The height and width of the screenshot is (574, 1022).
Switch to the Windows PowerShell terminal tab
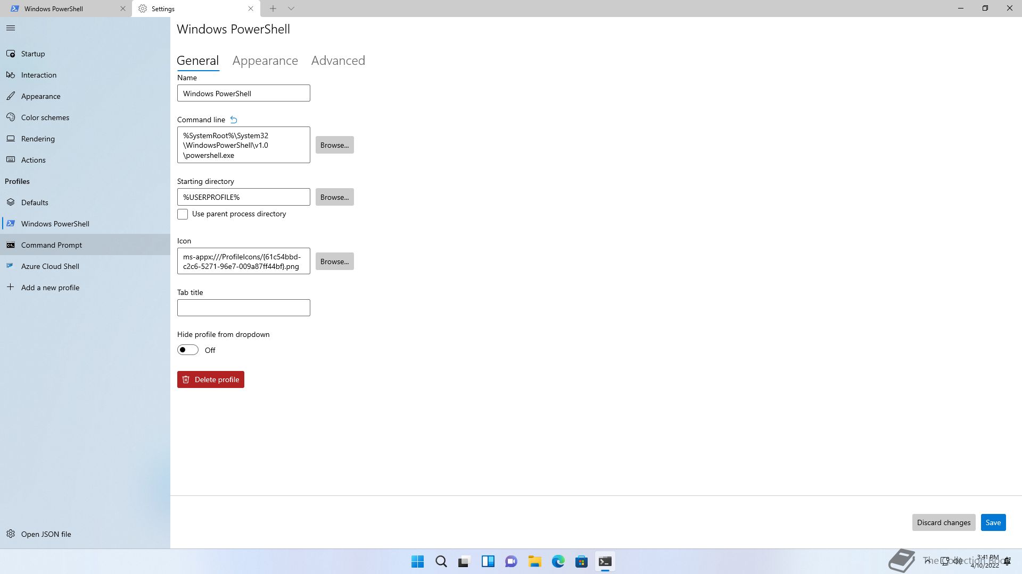point(66,9)
